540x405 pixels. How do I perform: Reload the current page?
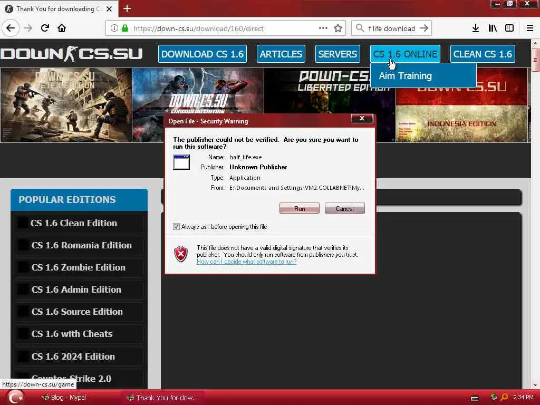[x=45, y=28]
